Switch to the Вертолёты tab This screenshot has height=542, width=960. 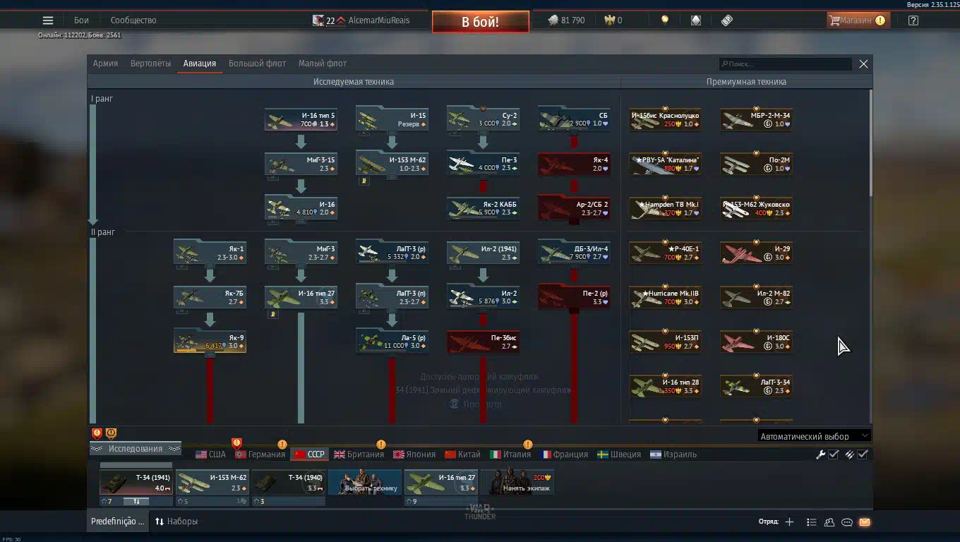coord(150,64)
